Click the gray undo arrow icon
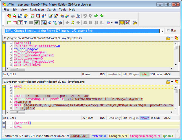The image size is (182, 140). [x=85, y=16]
